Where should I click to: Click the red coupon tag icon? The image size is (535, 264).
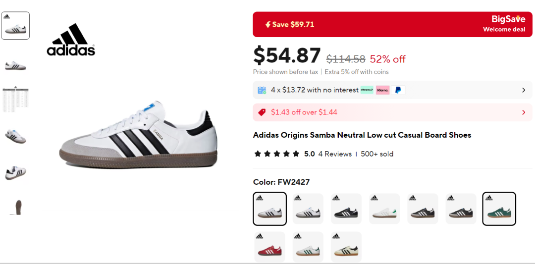click(x=262, y=112)
